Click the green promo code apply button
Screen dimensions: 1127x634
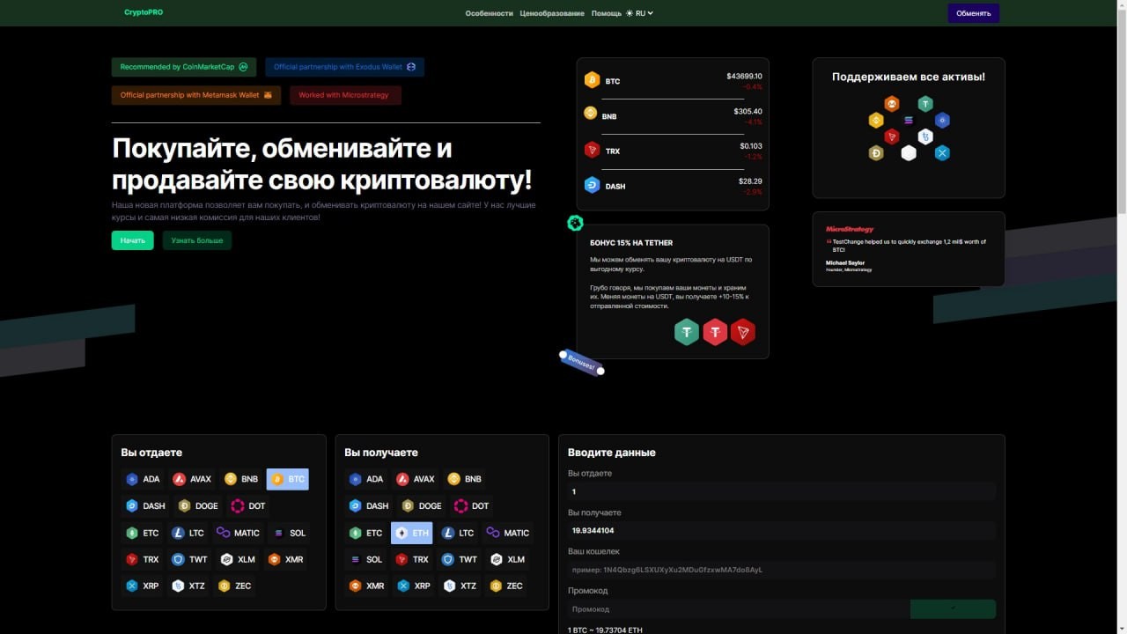click(x=953, y=609)
